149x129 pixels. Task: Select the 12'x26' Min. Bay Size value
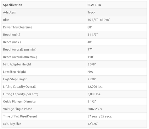(93, 124)
